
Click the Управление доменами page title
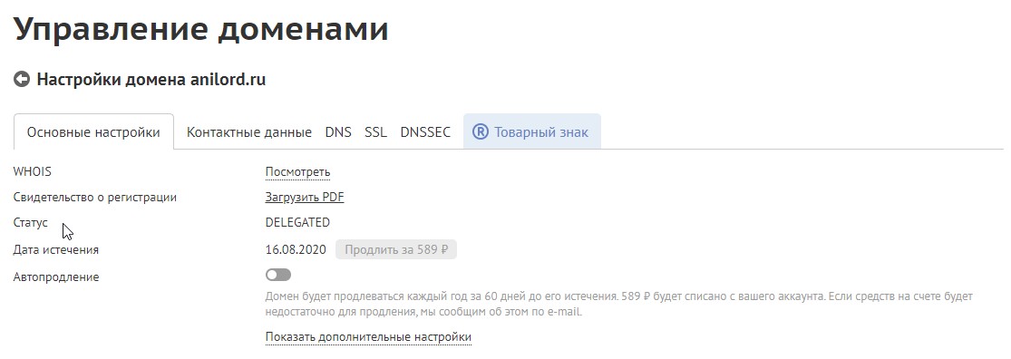point(201,29)
